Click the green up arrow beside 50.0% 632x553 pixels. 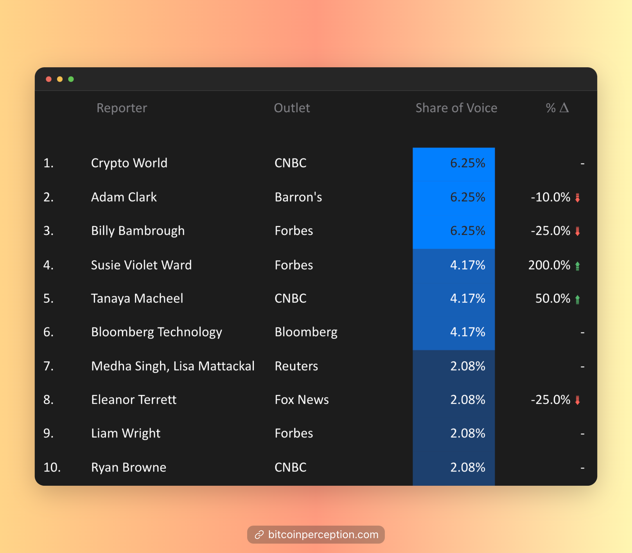tap(577, 299)
